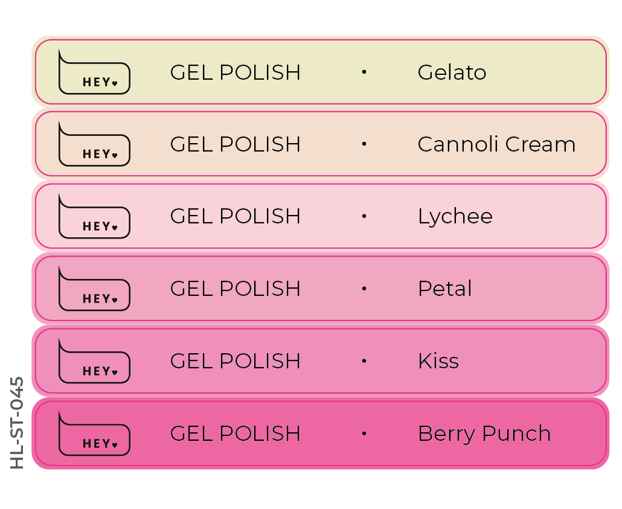This screenshot has width=622, height=509.
Task: Click GEL POLISH text on the Petal label
Action: point(235,289)
